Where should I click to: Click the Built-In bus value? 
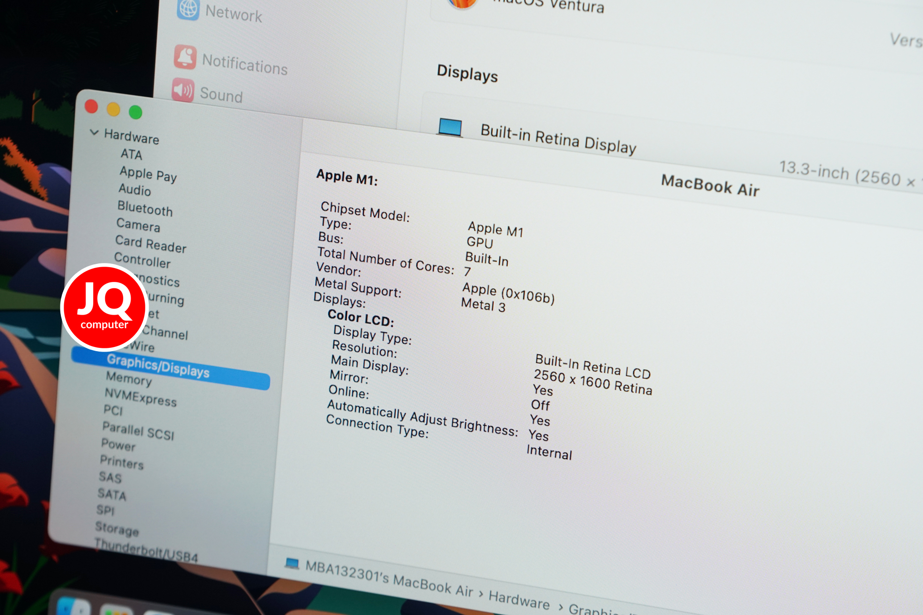click(487, 260)
